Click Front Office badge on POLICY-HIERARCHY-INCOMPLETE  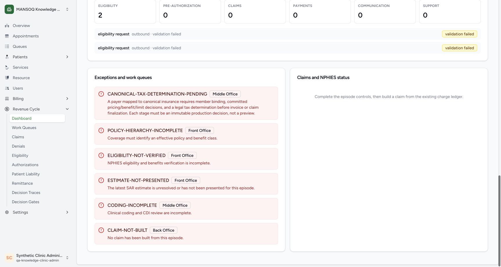click(x=199, y=130)
